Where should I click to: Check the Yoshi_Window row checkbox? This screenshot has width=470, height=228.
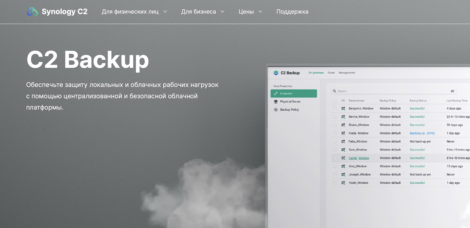point(335,183)
